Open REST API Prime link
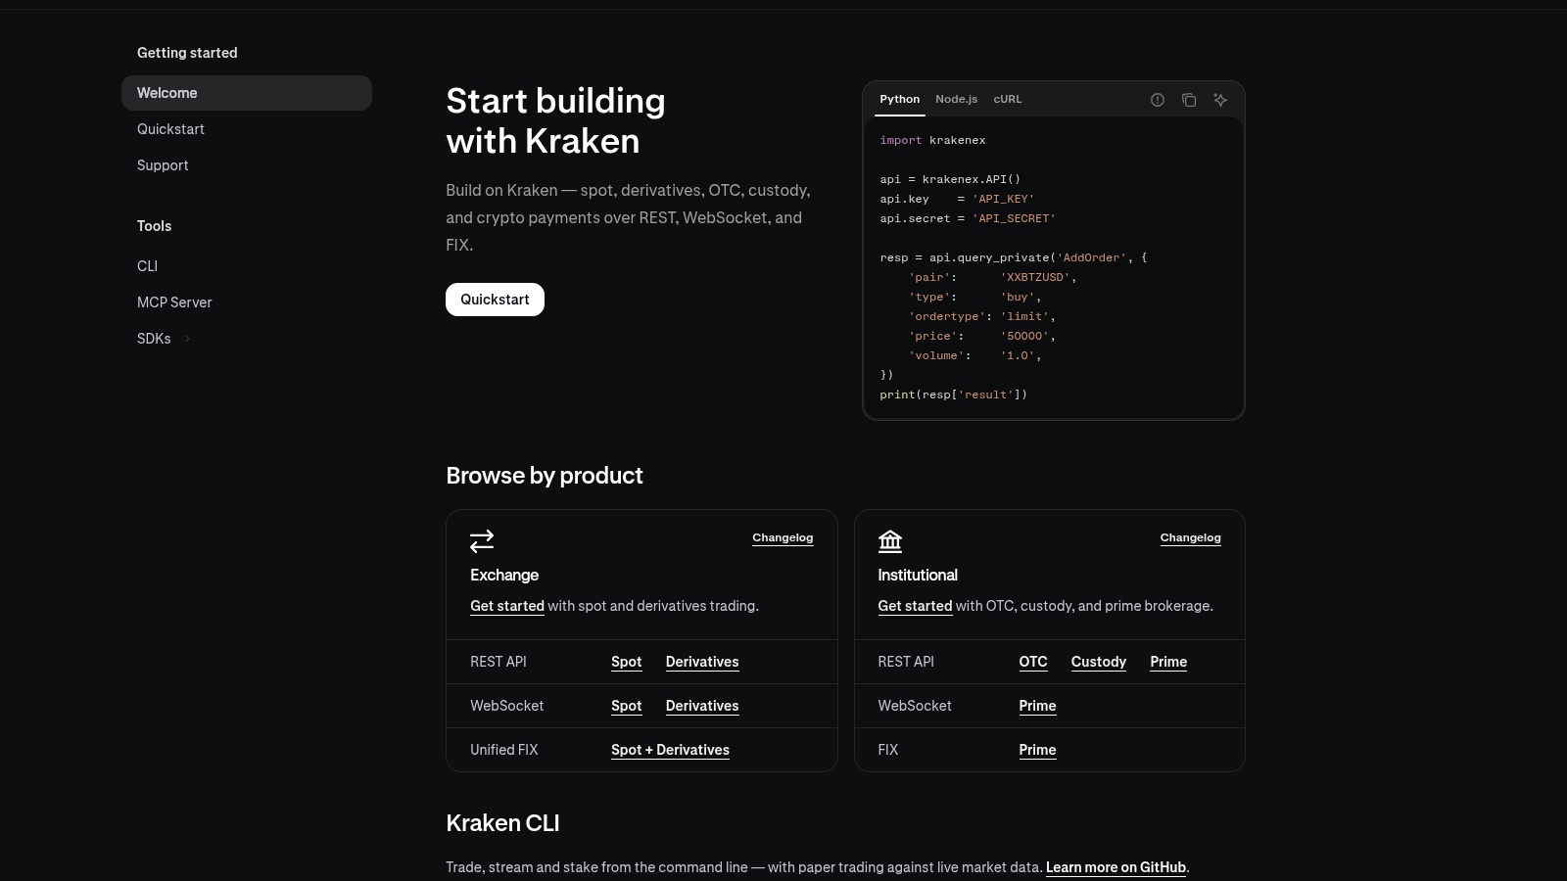The width and height of the screenshot is (1567, 881). pyautogui.click(x=1168, y=662)
